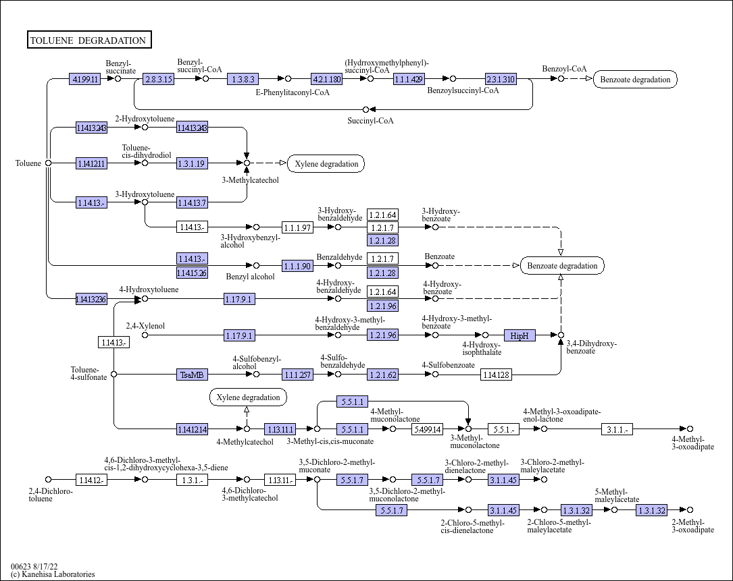Screen dimensions: 733x581
Task: Open the 1.1.1.90 enzyme box
Action: tap(297, 267)
